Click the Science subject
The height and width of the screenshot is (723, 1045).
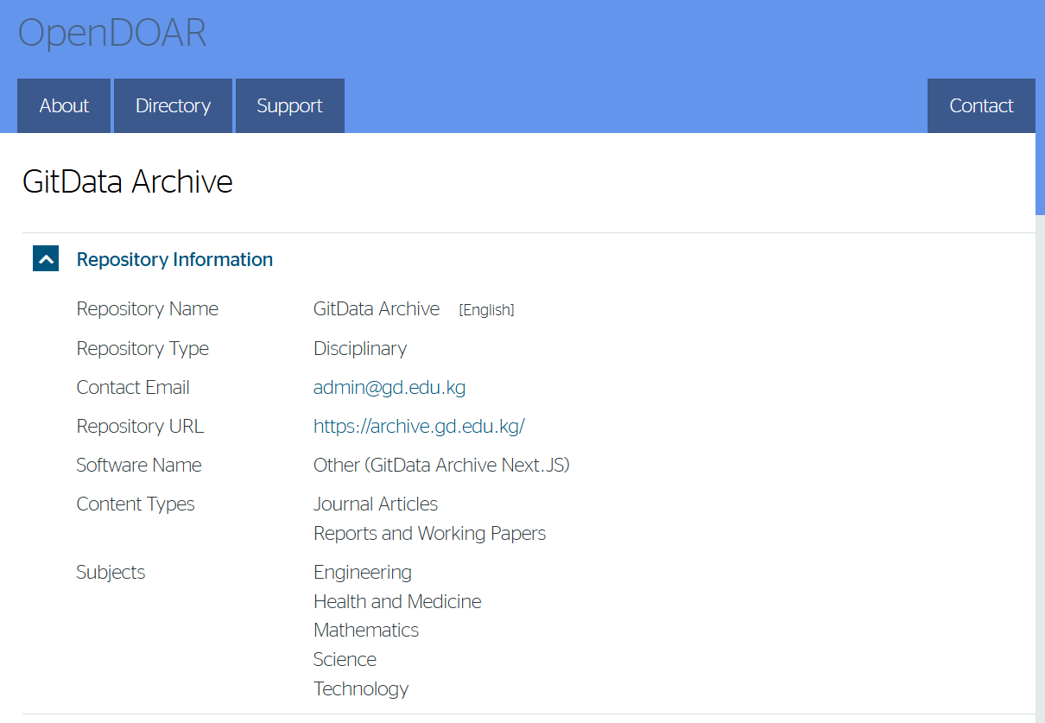point(345,659)
